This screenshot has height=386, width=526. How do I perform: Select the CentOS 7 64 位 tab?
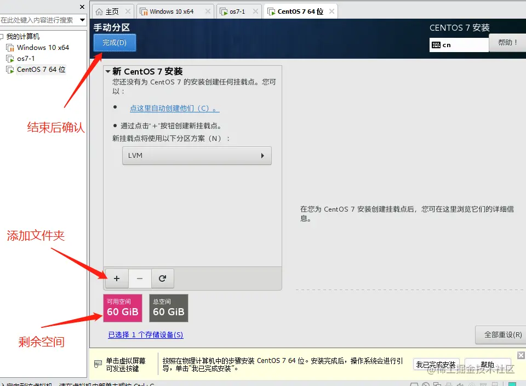[x=300, y=12]
